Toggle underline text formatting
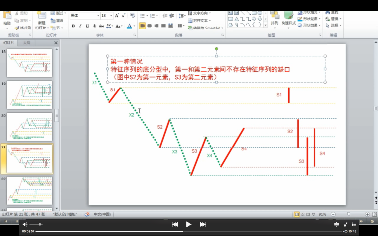The image size is (378, 236). point(87,26)
